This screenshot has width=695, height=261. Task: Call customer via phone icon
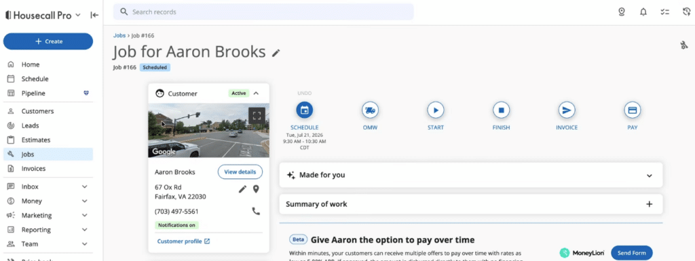click(256, 212)
